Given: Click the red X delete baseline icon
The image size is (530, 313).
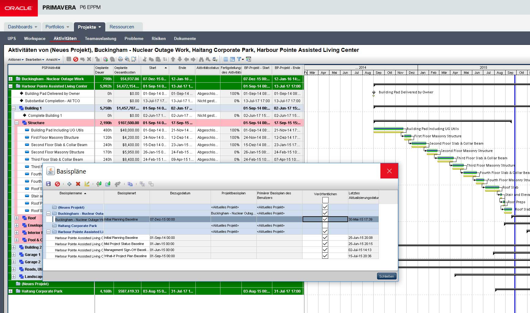Looking at the screenshot, I should 78,184.
